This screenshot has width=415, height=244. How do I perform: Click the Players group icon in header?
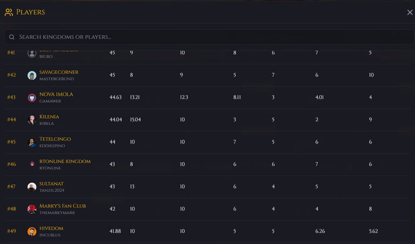[9, 12]
